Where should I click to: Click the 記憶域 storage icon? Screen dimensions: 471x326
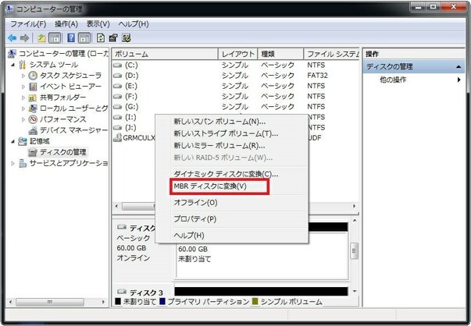pyautogui.click(x=23, y=141)
